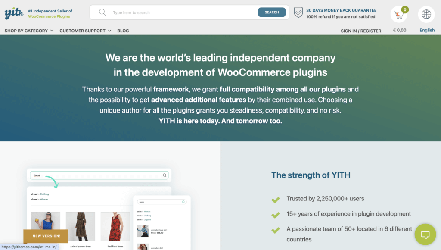
Task: Click the money-back guarantee shield icon
Action: tap(298, 12)
